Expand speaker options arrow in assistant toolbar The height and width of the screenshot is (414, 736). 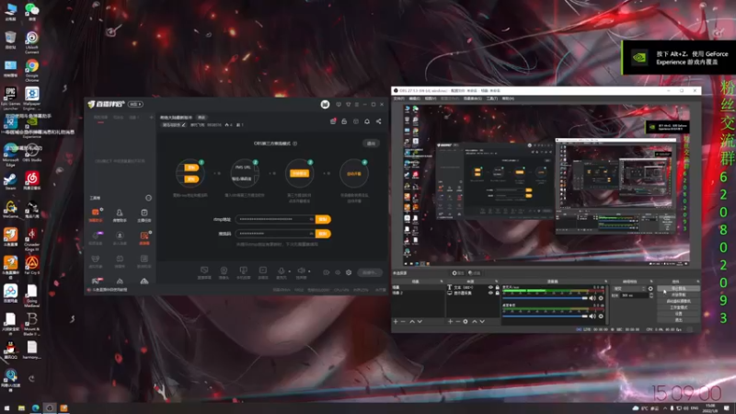[309, 271]
